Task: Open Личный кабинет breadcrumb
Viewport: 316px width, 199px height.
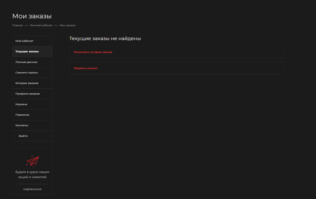Action: [x=41, y=25]
